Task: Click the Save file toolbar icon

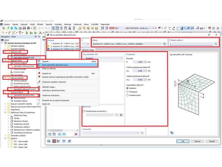Action: click(24, 28)
